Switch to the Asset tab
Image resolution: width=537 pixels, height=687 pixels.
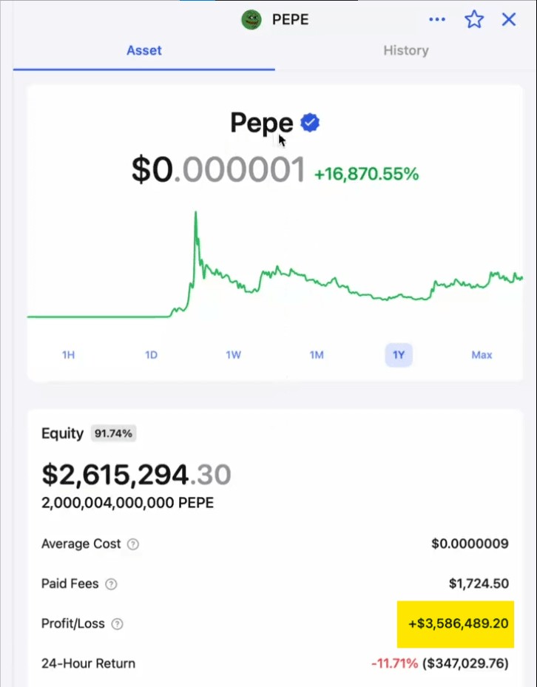pyautogui.click(x=144, y=50)
